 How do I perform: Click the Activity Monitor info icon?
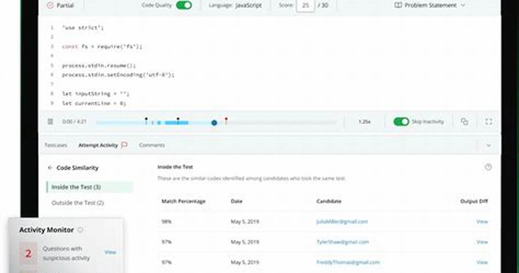pyautogui.click(x=80, y=230)
